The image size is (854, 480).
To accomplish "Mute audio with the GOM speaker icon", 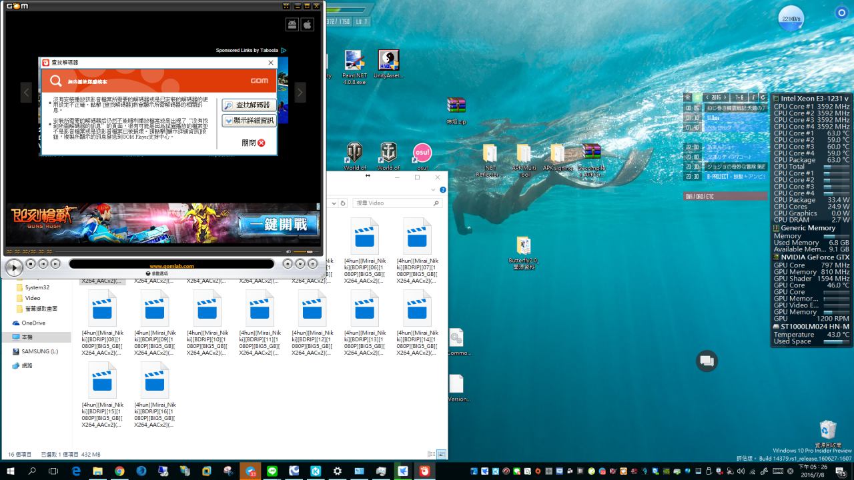I will (289, 251).
